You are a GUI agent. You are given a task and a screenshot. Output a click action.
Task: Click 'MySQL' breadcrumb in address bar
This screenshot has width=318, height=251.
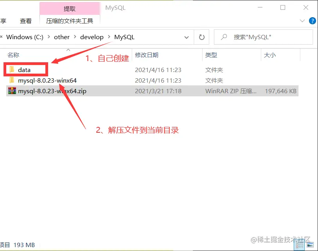[x=124, y=37]
